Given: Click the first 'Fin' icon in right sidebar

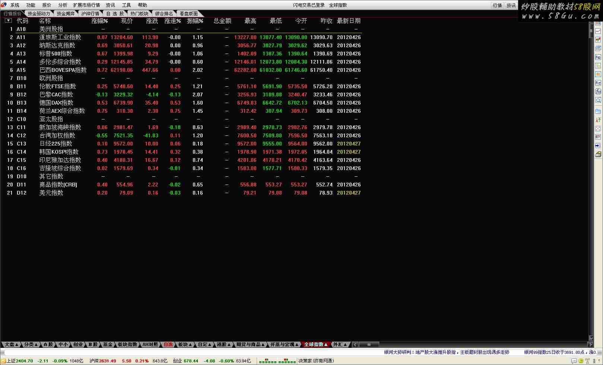Looking at the screenshot, I should (x=598, y=57).
